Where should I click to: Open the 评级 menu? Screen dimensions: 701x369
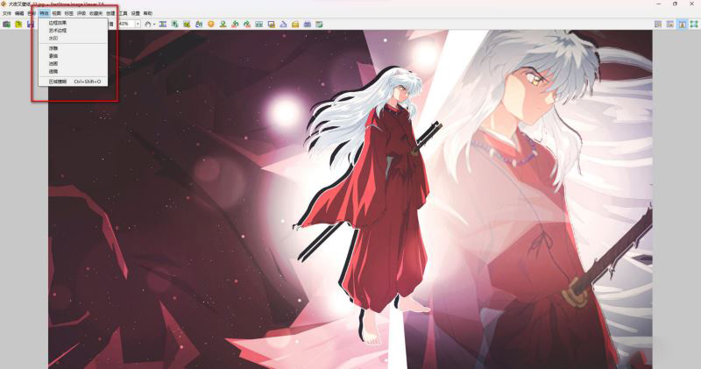coord(81,13)
